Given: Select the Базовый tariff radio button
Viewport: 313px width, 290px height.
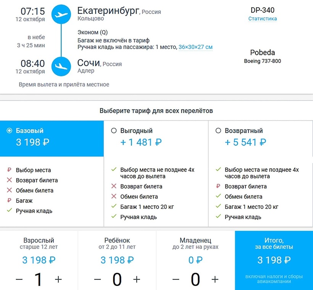Looking at the screenshot, I should coord(10,130).
